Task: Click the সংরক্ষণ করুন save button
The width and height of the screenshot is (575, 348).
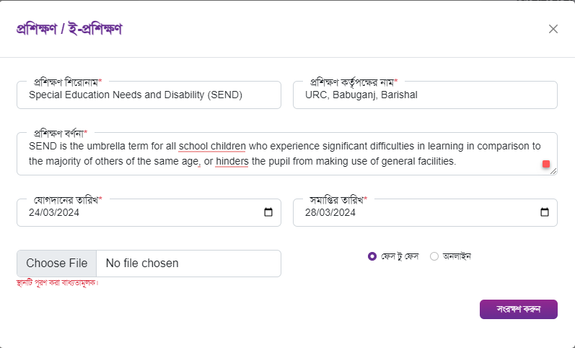Action: pyautogui.click(x=519, y=309)
